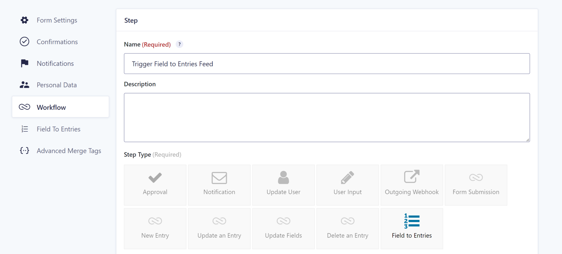
Task: Select the Update User step type
Action: 283,185
